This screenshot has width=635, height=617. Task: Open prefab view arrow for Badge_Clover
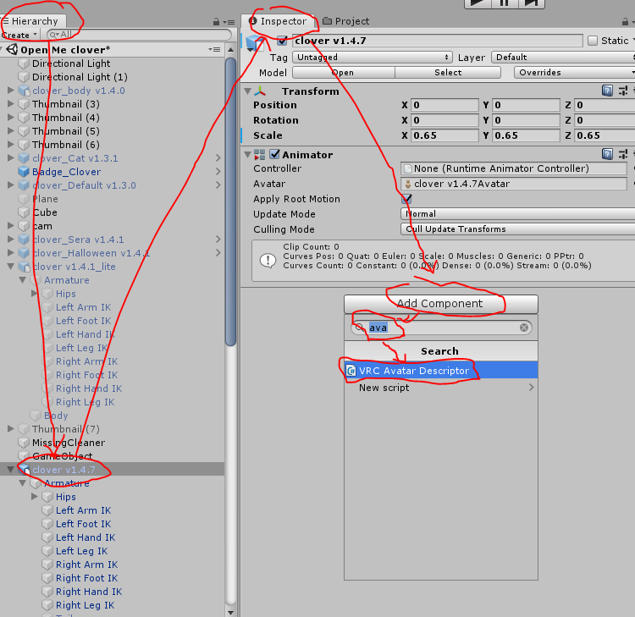click(x=218, y=172)
